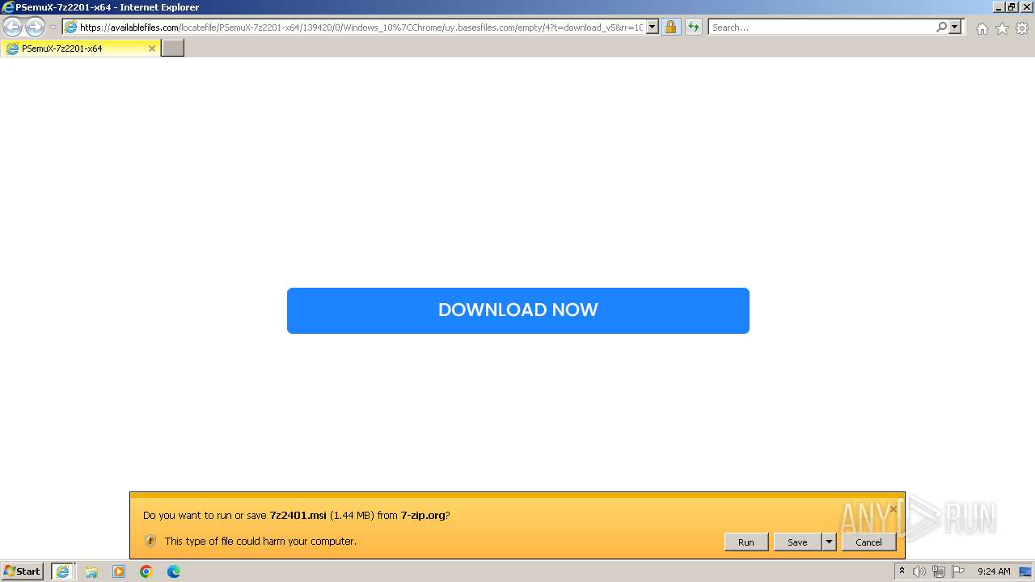Go to the Home page icon
Viewport: 1035px width, 582px height.
(x=982, y=28)
